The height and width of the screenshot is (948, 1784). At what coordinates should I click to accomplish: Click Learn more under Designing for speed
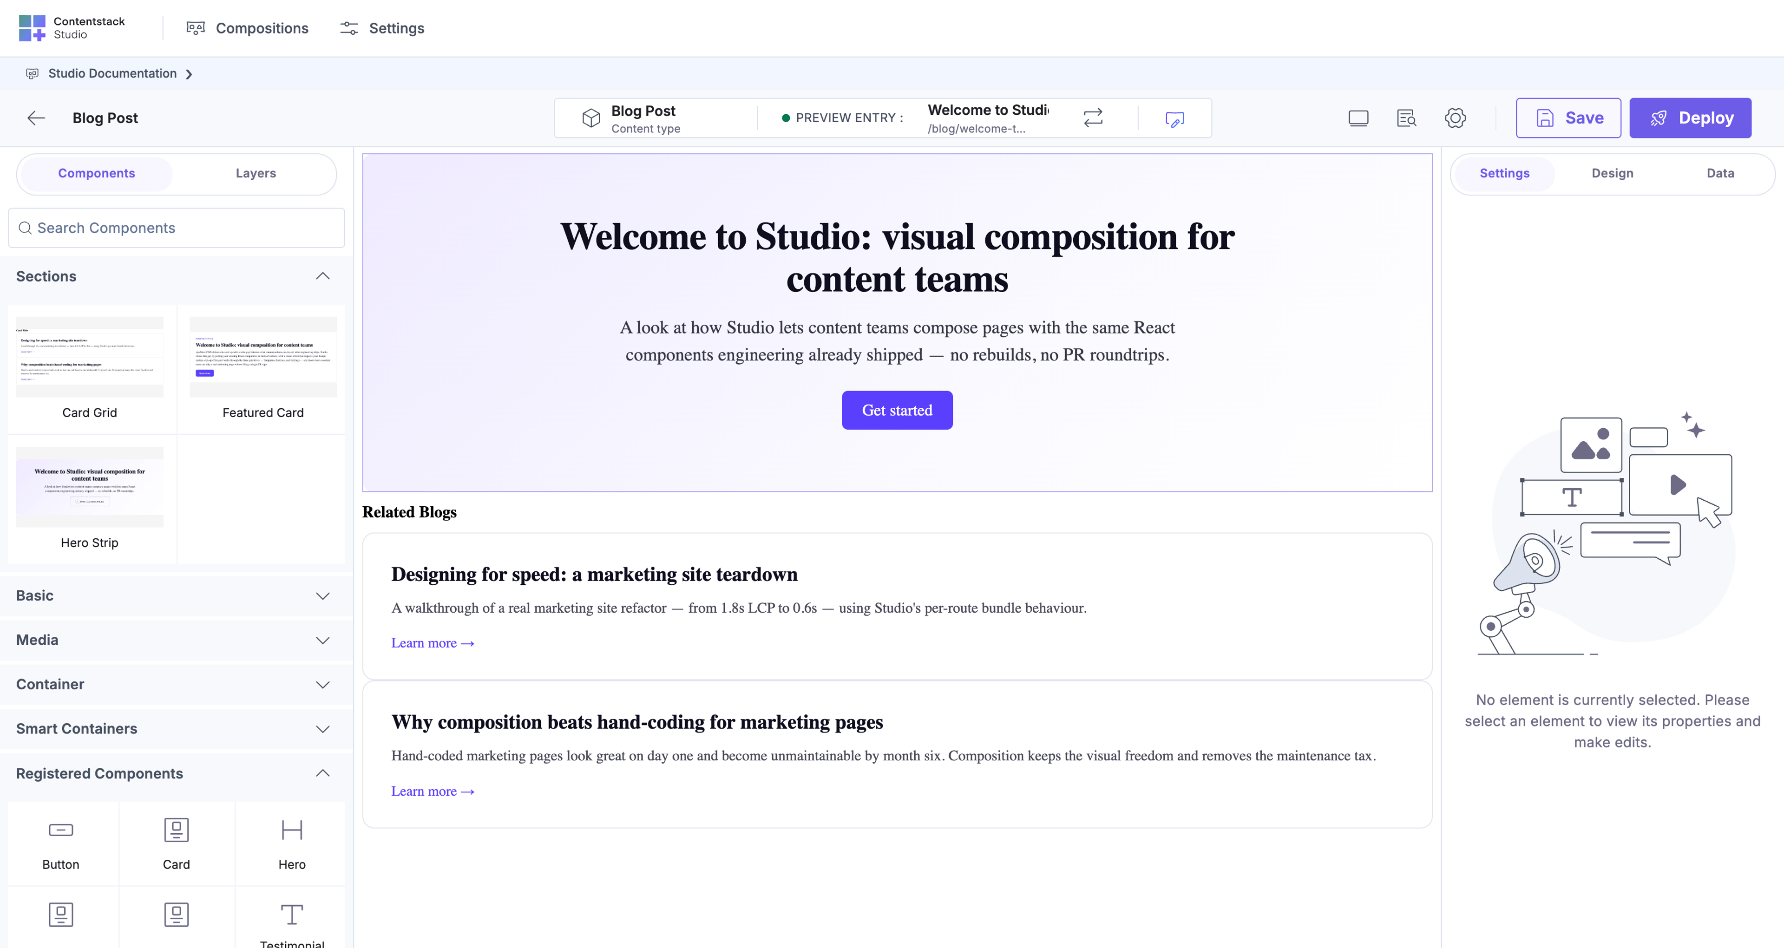point(432,643)
